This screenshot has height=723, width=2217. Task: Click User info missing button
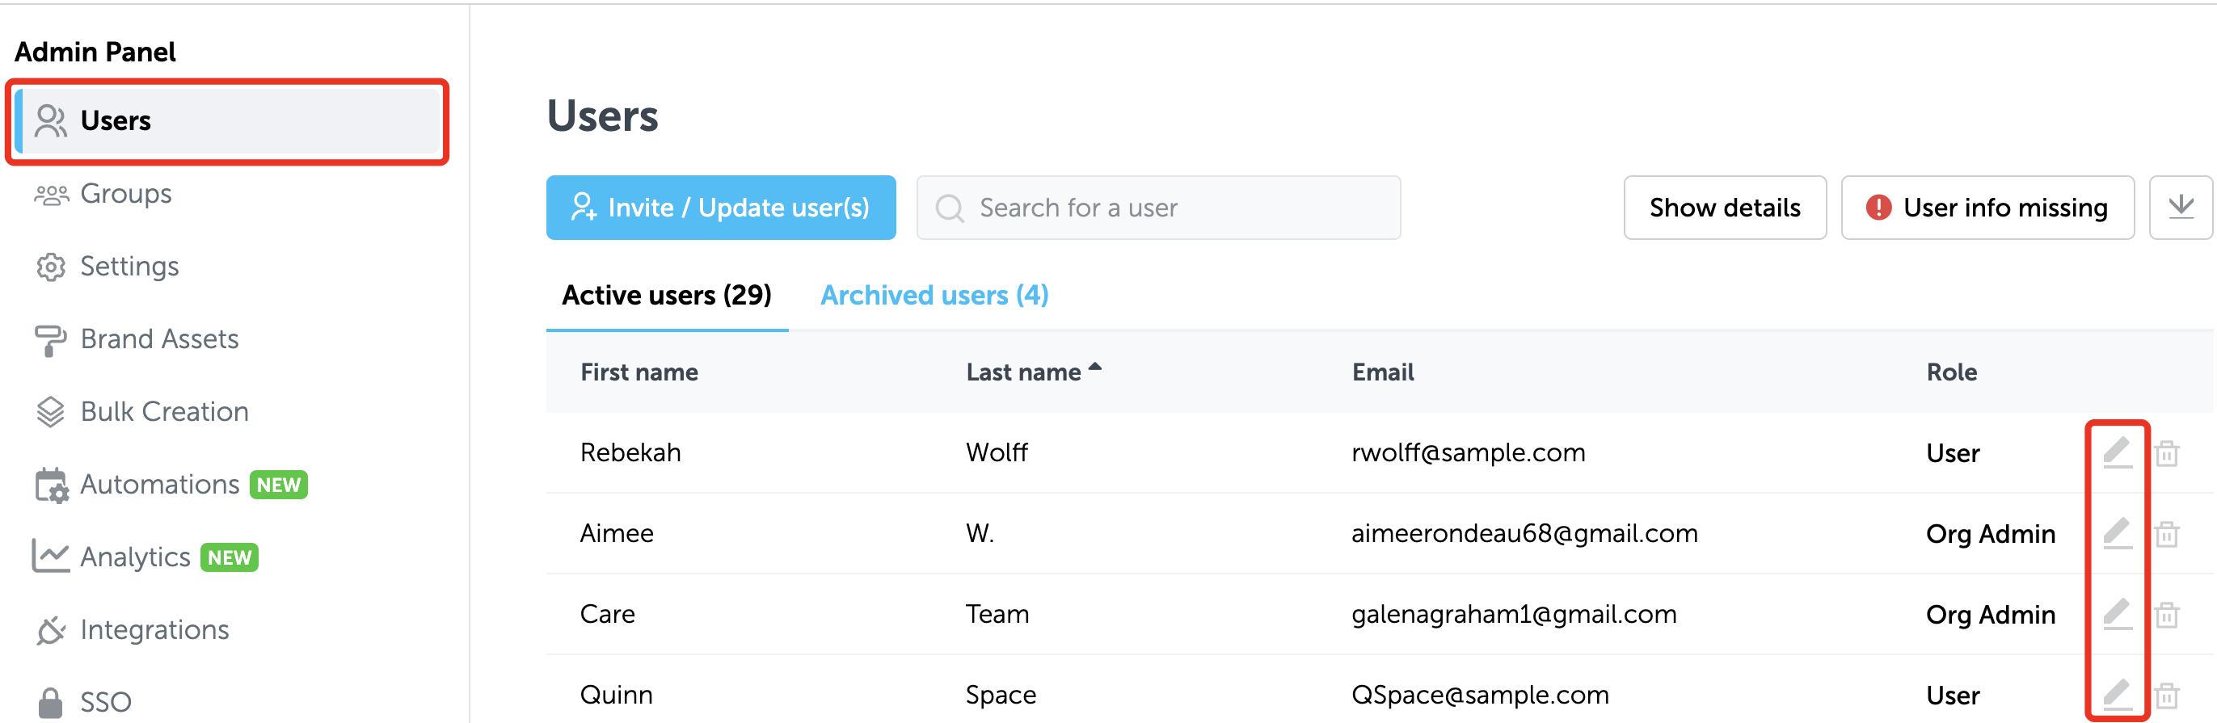coord(1987,207)
